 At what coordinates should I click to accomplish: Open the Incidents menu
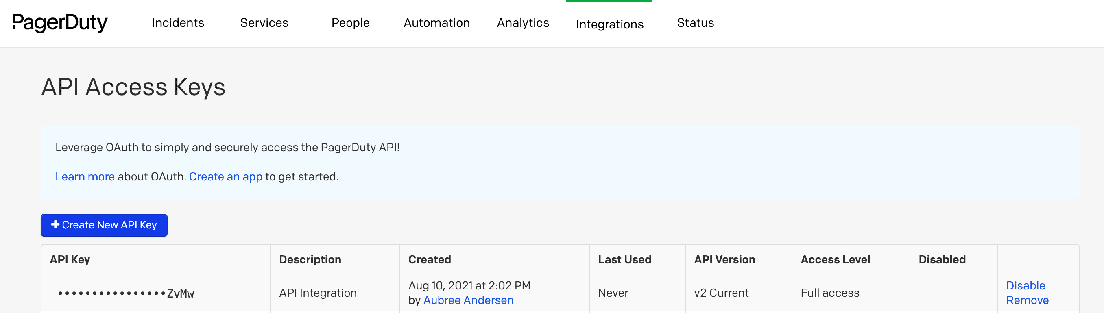pyautogui.click(x=178, y=23)
